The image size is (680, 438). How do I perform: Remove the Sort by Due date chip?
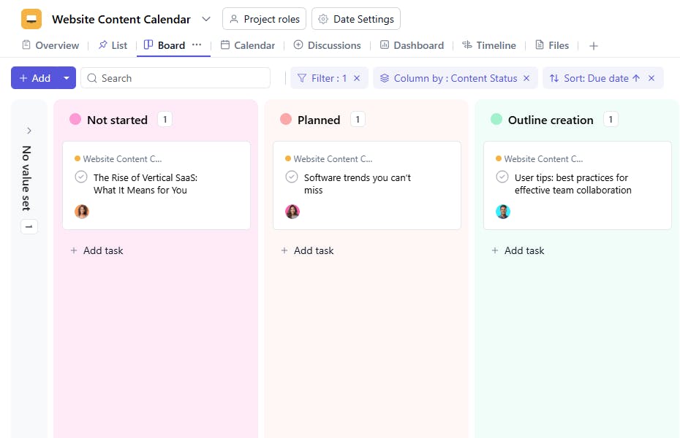coord(651,78)
